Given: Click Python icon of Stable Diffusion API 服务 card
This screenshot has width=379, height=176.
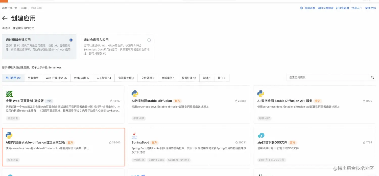Looking at the screenshot, I should pos(261,94).
